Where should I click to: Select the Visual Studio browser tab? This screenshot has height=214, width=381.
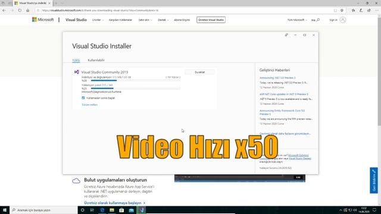33,3
